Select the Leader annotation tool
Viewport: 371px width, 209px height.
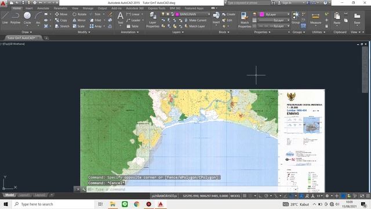pos(133,20)
